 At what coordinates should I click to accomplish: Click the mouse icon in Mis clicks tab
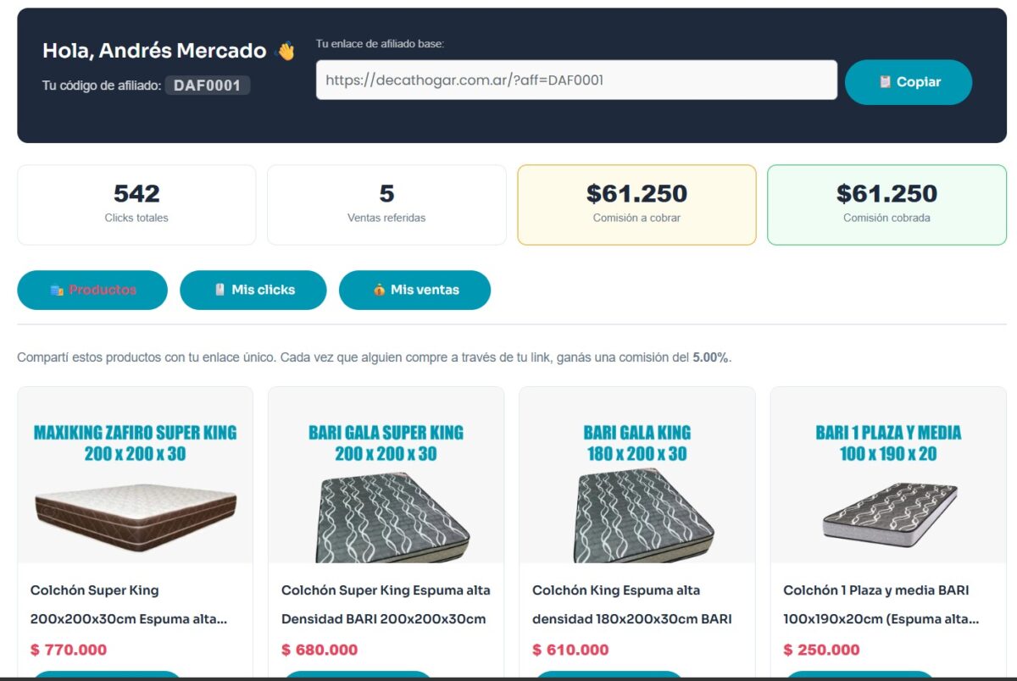click(220, 290)
